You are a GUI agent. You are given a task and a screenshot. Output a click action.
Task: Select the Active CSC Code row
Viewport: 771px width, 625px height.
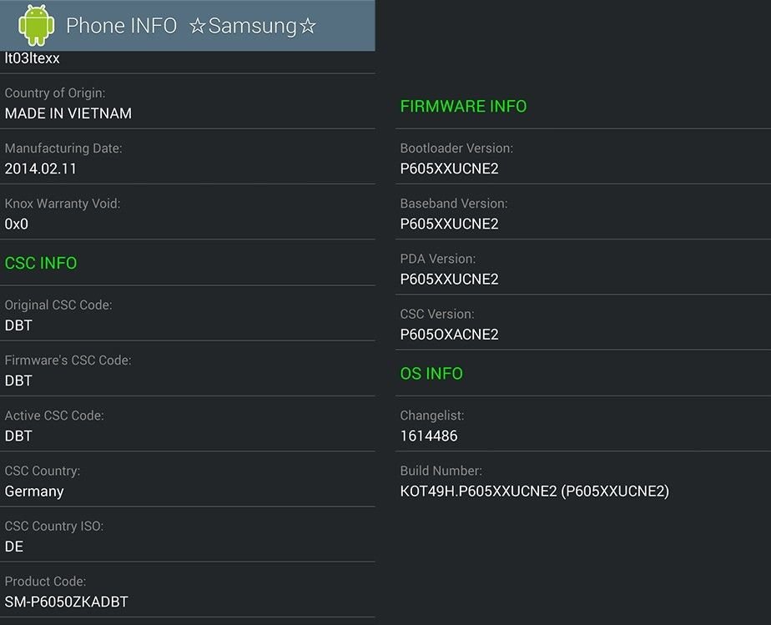point(188,424)
